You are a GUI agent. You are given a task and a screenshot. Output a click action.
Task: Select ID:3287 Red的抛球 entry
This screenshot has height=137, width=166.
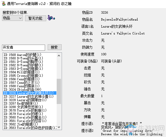click(30, 103)
